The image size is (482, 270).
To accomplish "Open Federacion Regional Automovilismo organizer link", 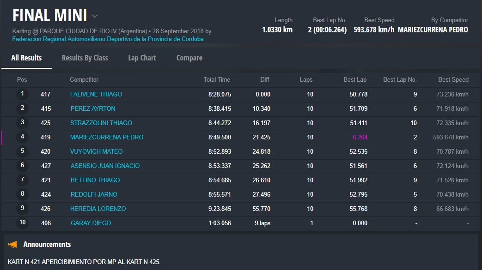I will 108,39.
